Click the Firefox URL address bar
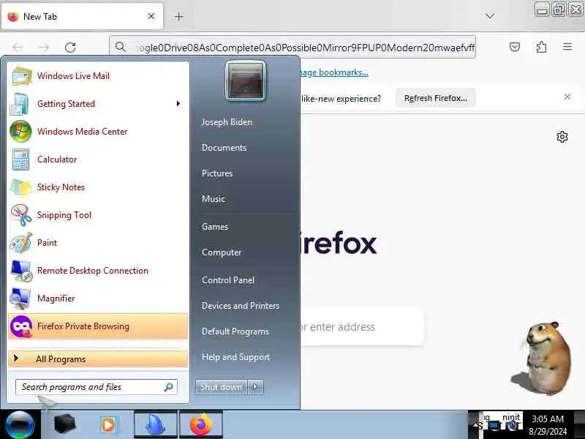 (292, 47)
